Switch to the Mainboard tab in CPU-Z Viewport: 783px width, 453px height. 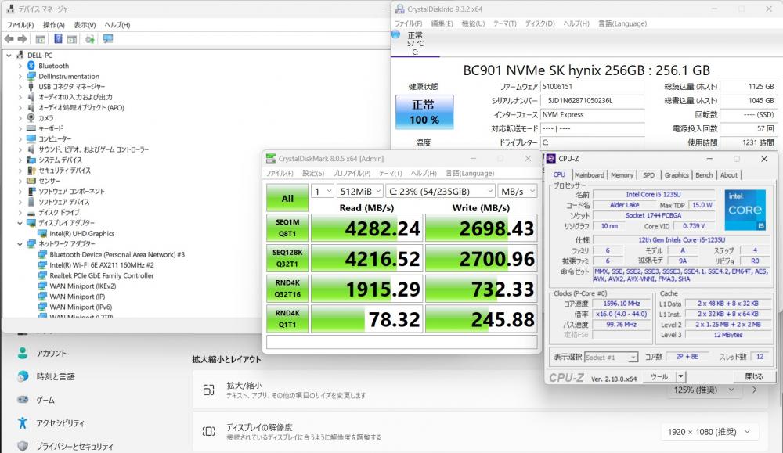click(x=590, y=175)
